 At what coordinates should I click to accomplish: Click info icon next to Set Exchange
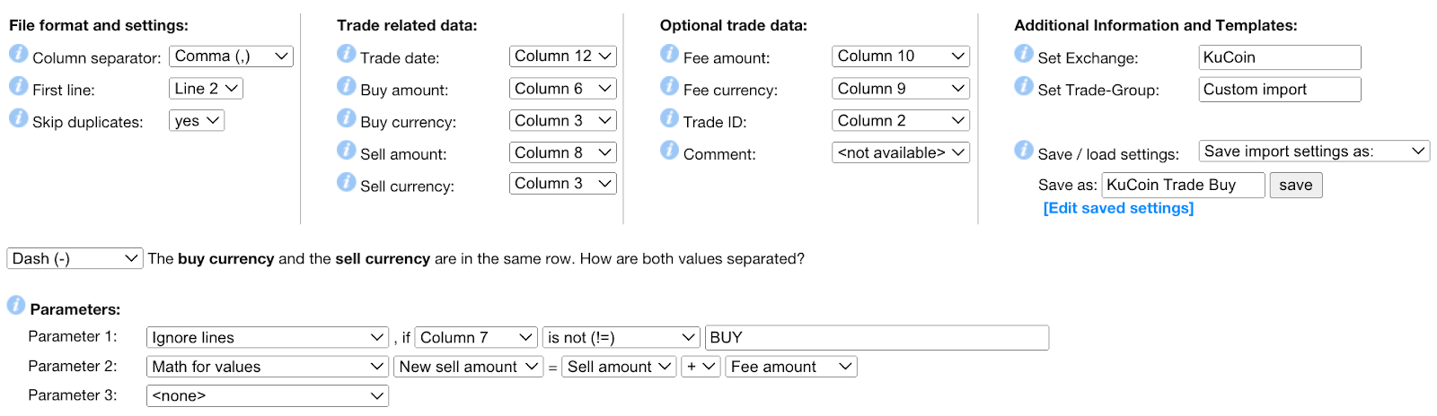[1023, 54]
